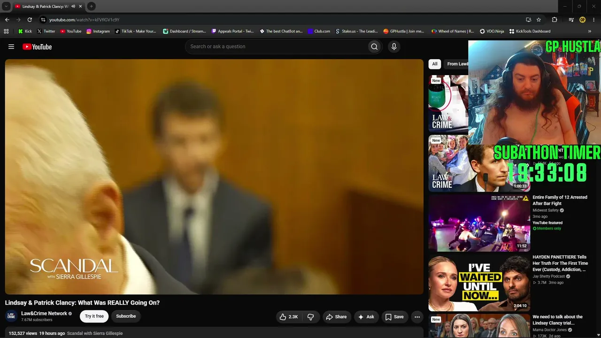601x338 pixels.
Task: Subscribe to Law&Crime Network
Action: tap(126, 316)
